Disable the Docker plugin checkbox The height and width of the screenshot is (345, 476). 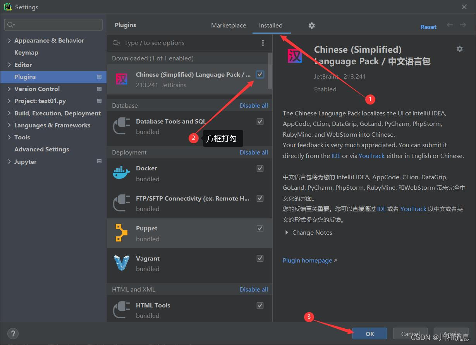pos(260,168)
